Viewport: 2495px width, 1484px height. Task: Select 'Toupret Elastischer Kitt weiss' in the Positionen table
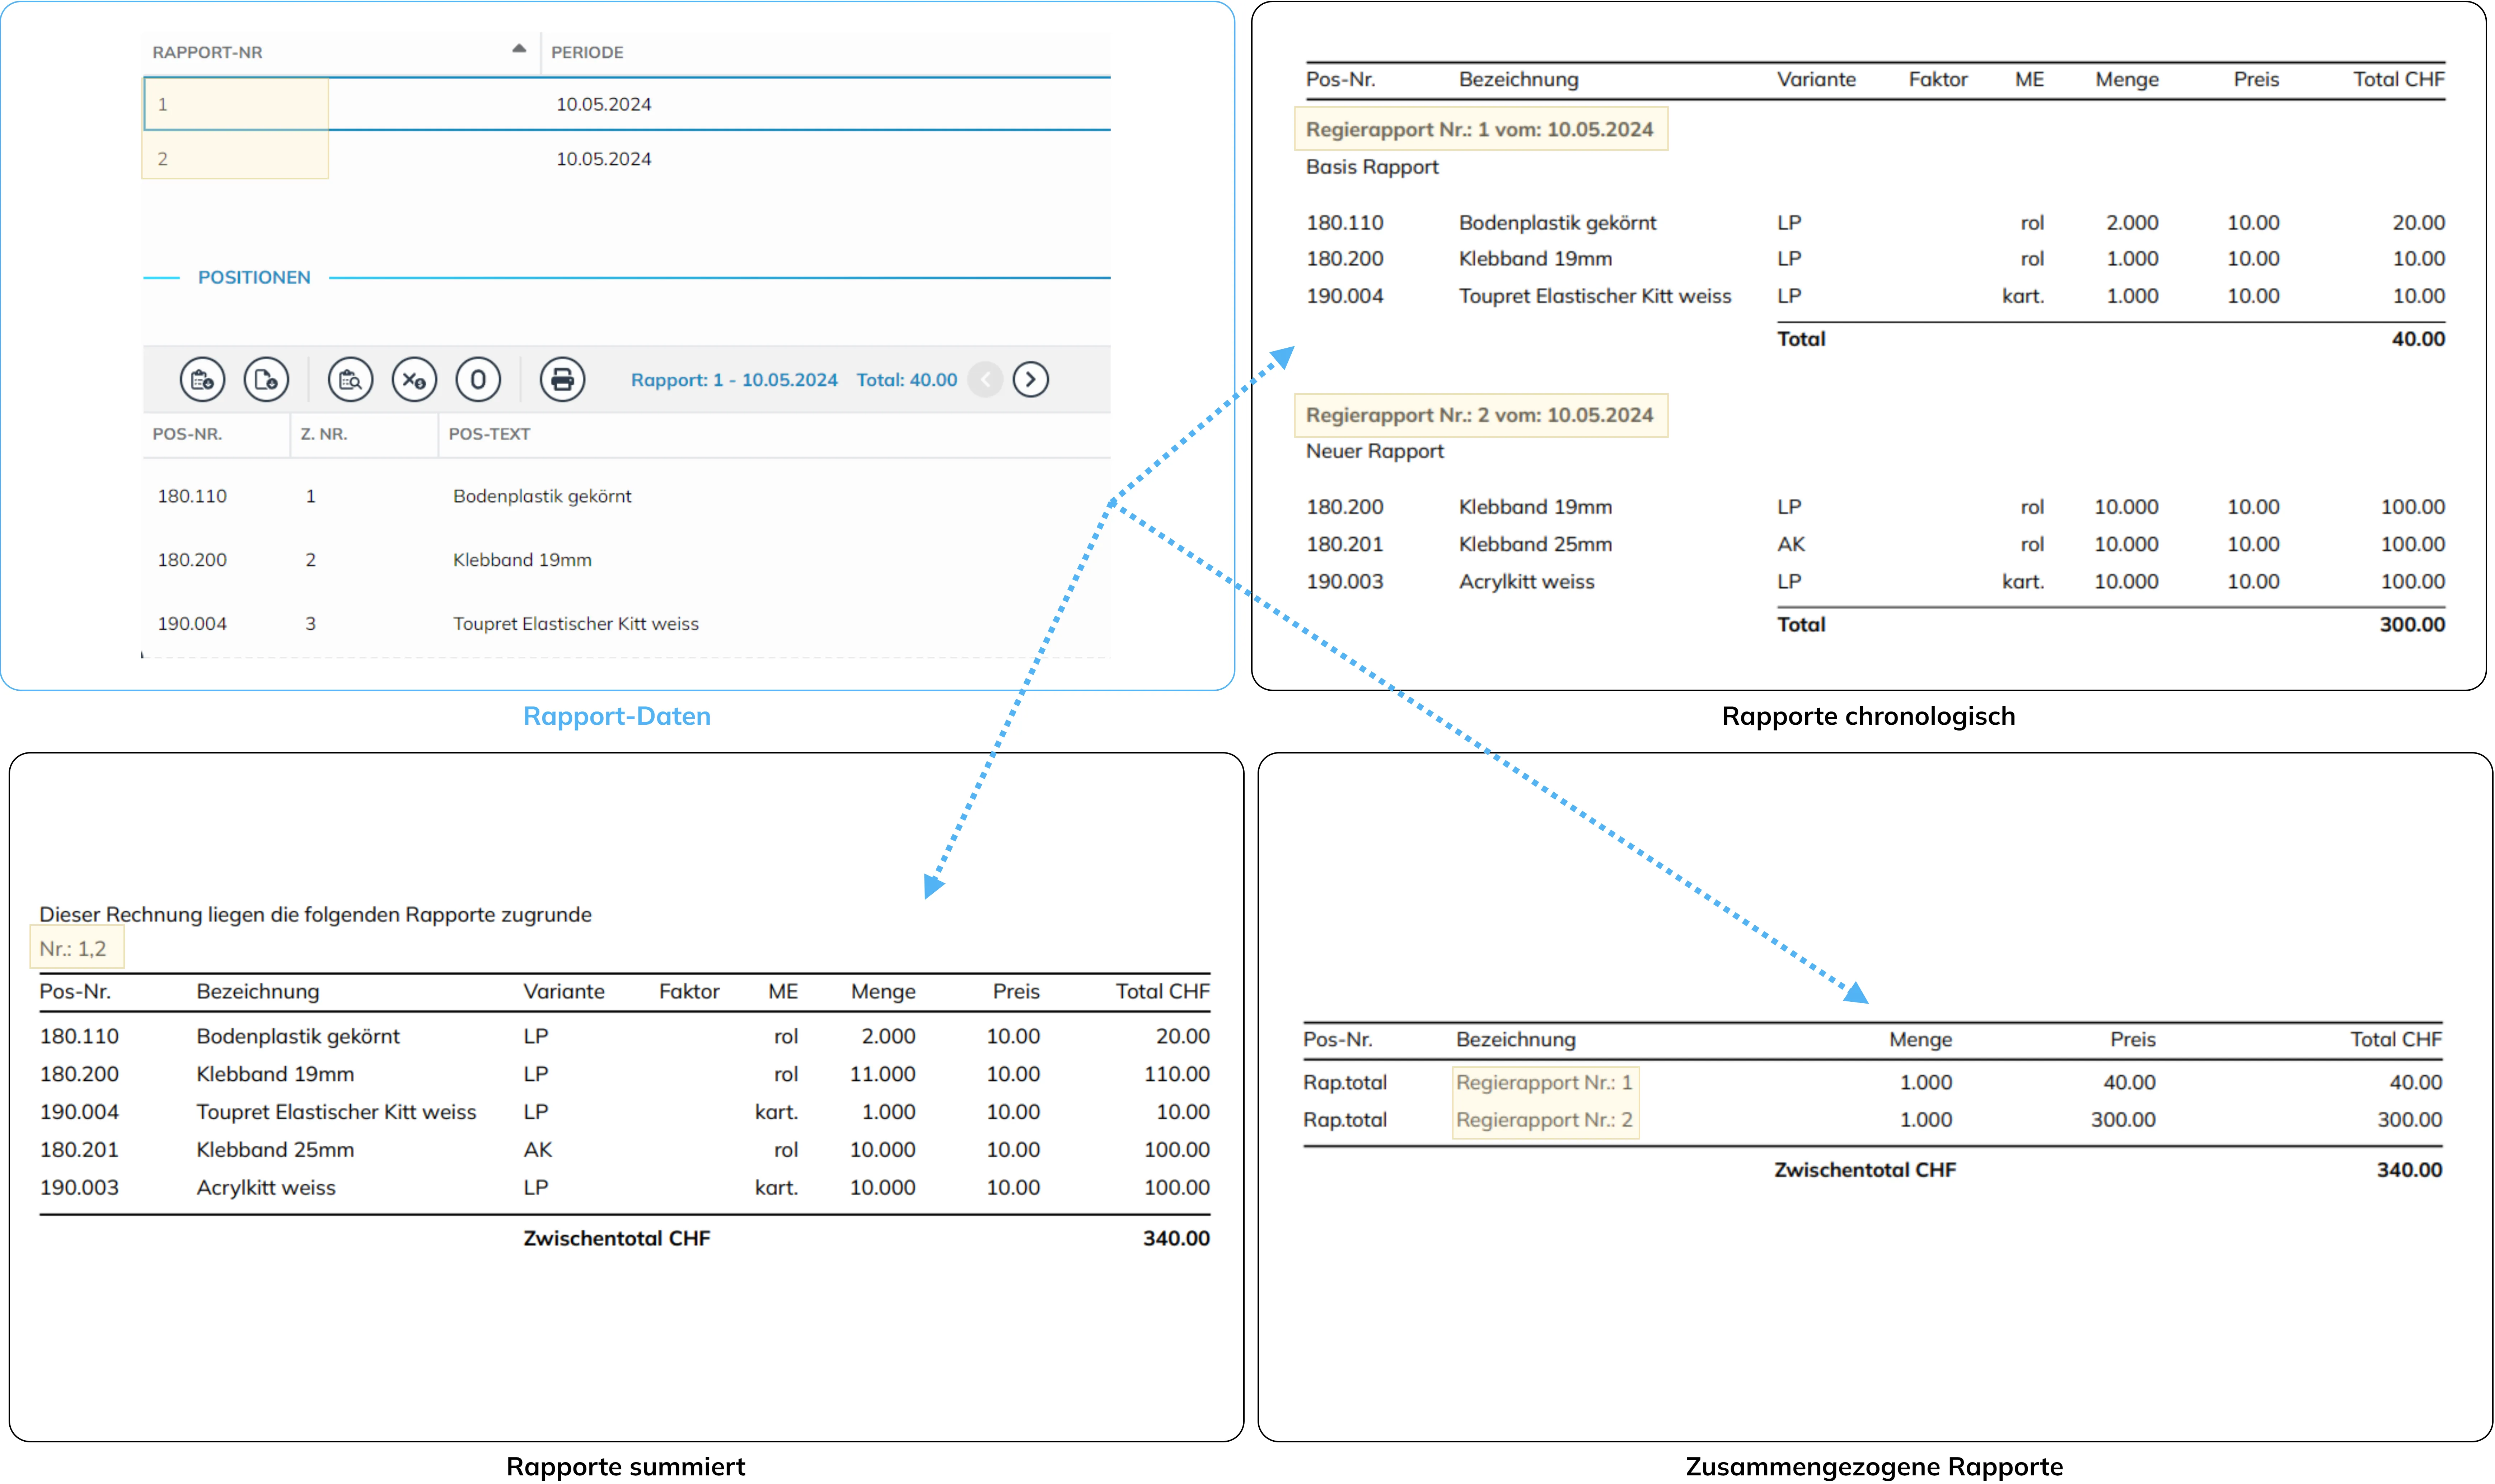click(576, 624)
